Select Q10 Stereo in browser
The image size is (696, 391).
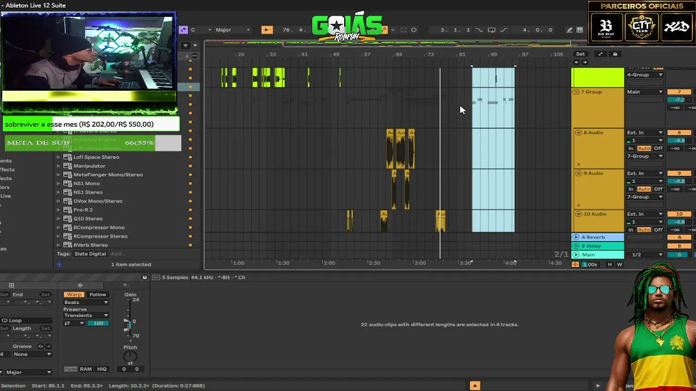coord(88,219)
